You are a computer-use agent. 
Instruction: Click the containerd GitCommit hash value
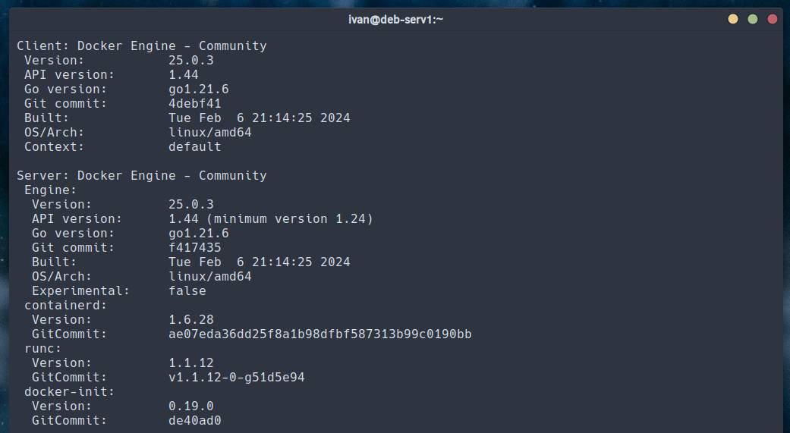click(x=319, y=334)
